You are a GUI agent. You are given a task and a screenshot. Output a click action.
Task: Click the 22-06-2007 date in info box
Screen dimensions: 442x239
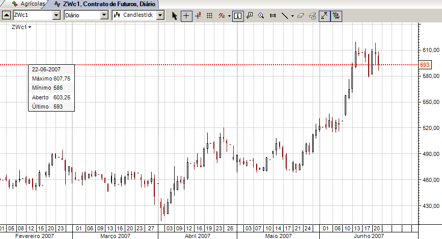[x=46, y=69]
